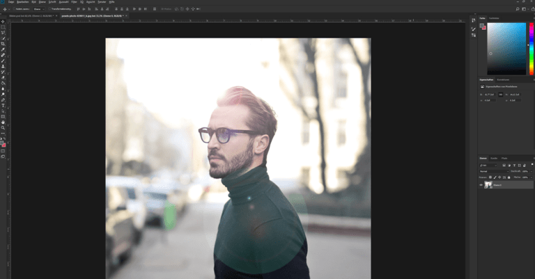Switch to the Korrekturen panel tab
Viewport: 535px width, 279px height.
pos(503,79)
